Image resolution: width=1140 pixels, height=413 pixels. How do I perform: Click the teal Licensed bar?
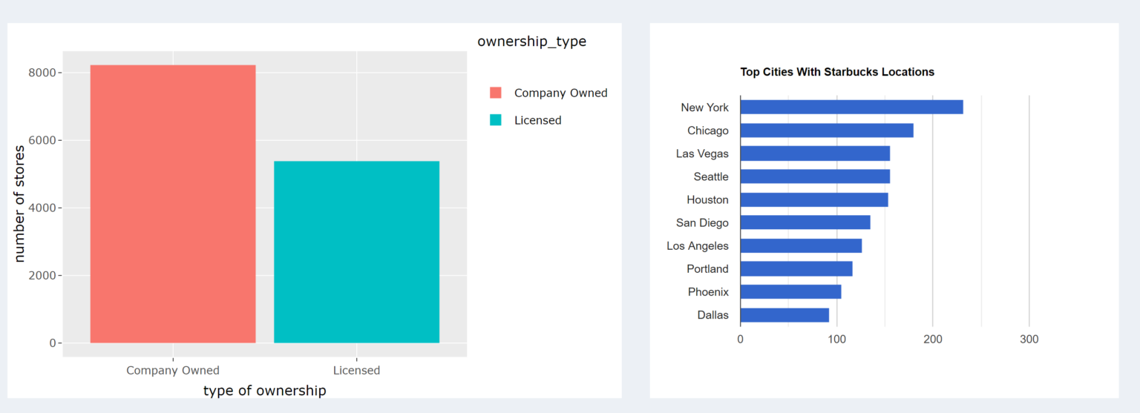tap(356, 252)
